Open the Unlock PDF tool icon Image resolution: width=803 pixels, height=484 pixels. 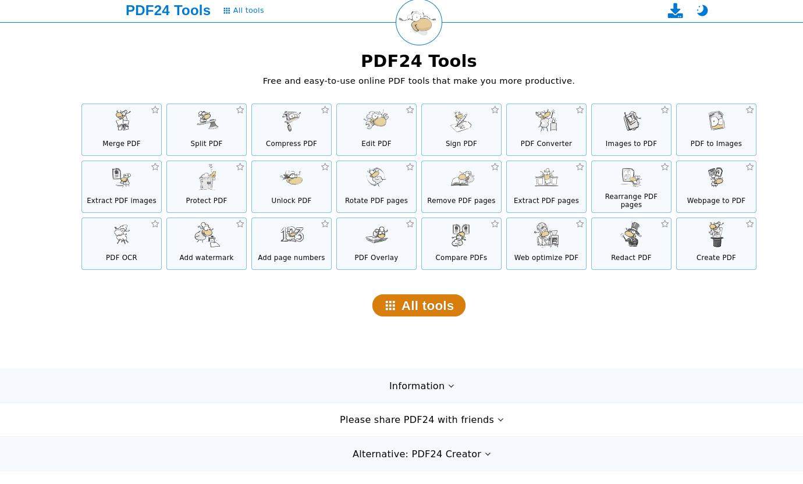point(292,177)
